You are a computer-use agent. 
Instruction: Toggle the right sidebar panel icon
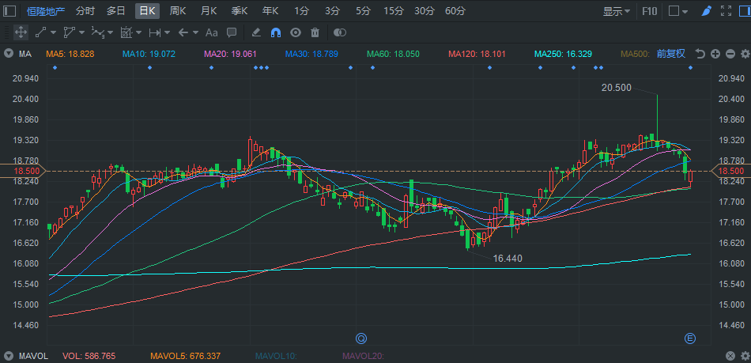(745, 11)
